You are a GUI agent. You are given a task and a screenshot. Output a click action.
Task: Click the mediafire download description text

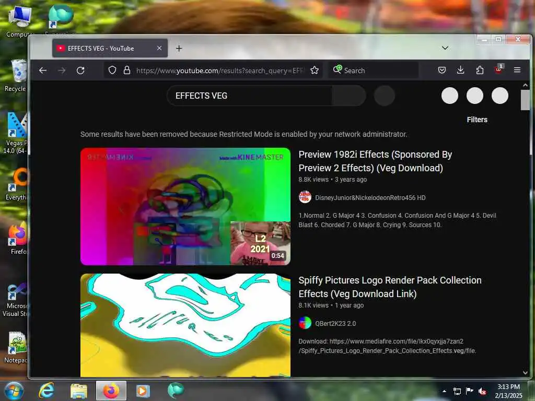(387, 346)
